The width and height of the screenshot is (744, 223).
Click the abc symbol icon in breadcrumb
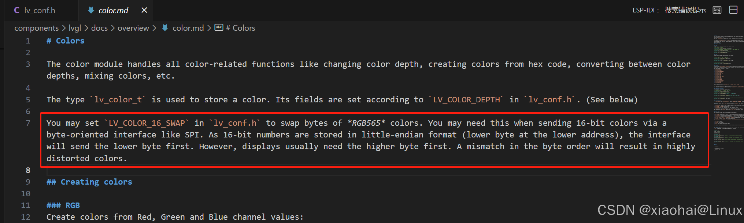[x=219, y=27]
